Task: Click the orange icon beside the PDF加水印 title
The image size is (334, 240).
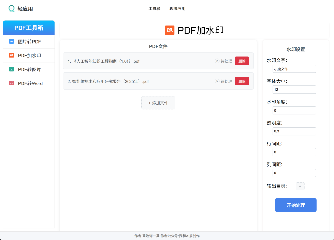Action: 169,30
